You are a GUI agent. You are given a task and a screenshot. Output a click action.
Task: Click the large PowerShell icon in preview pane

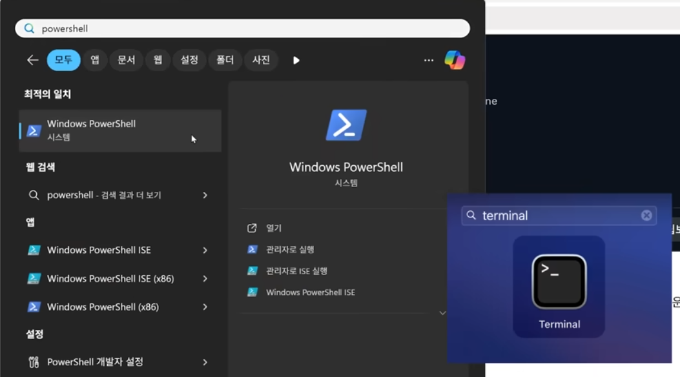point(346,125)
